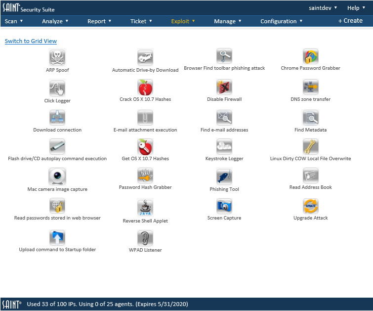Open the Find Metadata document icon
373x311 pixels.
click(x=310, y=118)
